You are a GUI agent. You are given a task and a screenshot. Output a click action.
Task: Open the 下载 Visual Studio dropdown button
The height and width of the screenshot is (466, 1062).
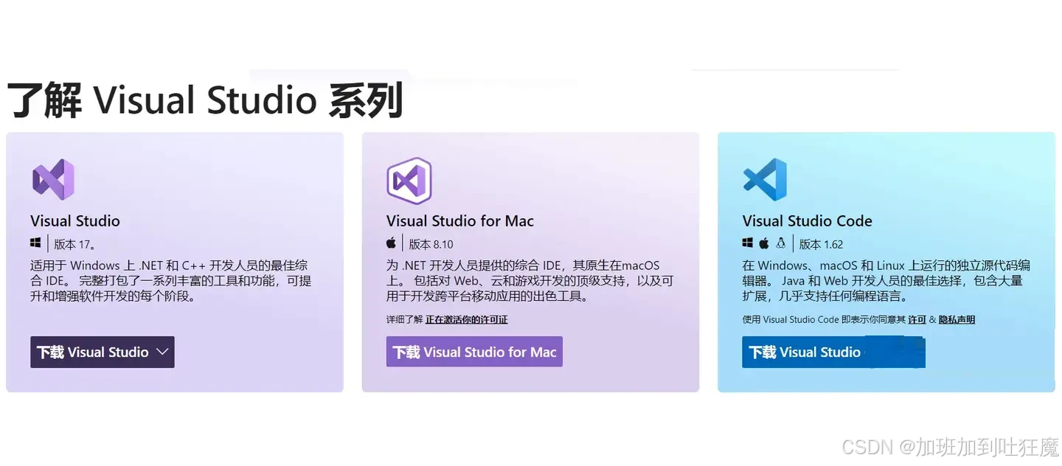click(103, 352)
